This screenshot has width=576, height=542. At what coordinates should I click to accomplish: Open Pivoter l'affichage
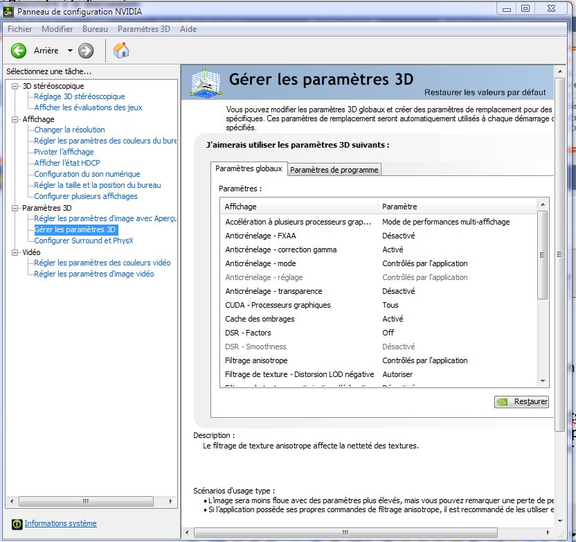coord(64,152)
